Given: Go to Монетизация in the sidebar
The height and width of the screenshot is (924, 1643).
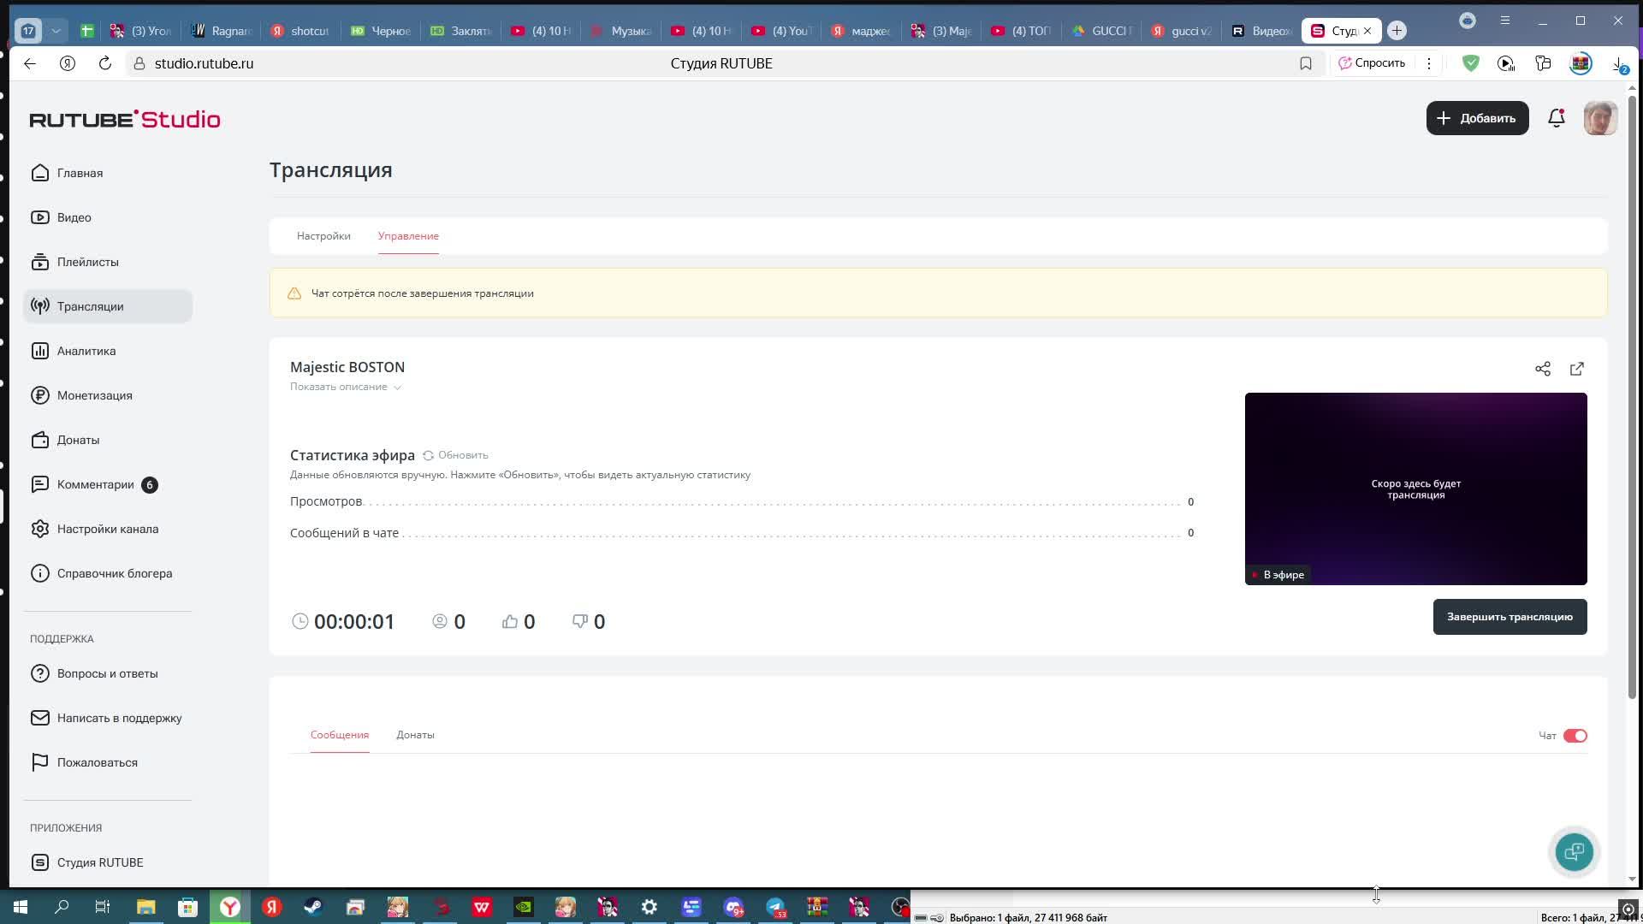Looking at the screenshot, I should [x=94, y=395].
